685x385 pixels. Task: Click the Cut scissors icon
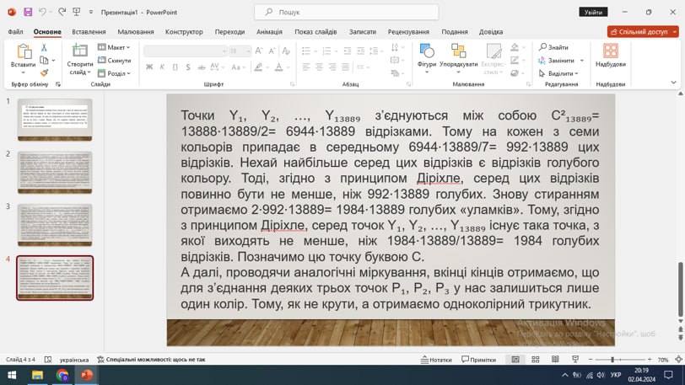pyautogui.click(x=44, y=47)
